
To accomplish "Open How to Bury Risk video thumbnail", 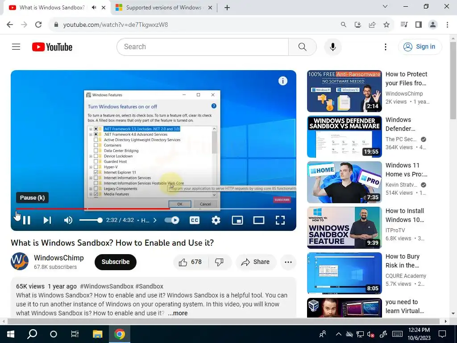I will (344, 273).
